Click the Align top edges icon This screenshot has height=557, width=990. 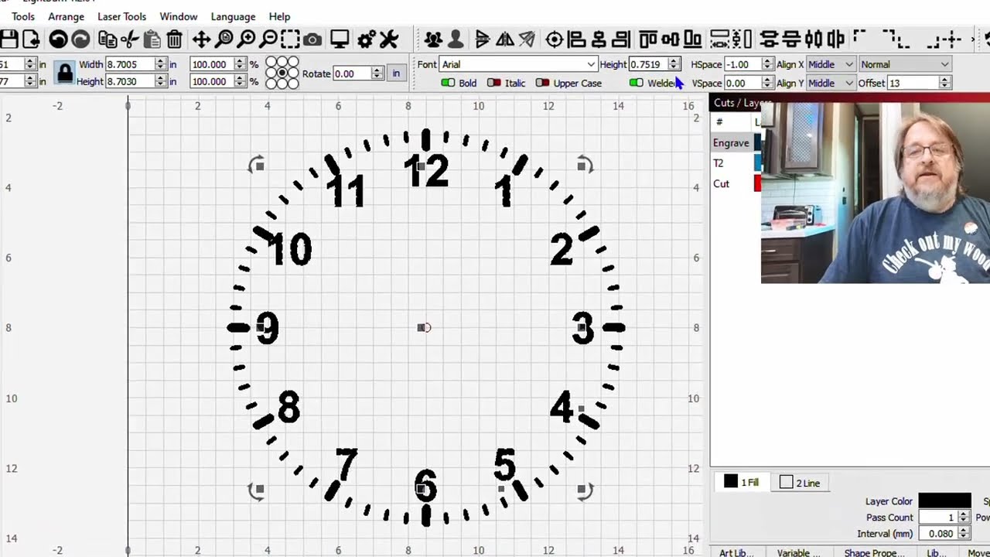(648, 39)
